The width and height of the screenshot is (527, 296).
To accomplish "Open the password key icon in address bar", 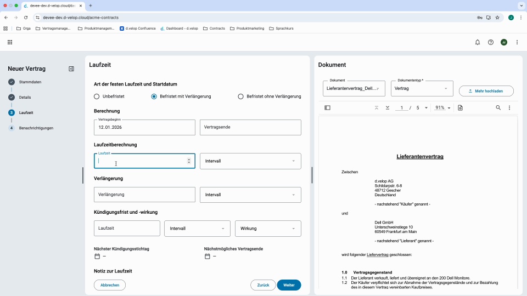I will (480, 18).
